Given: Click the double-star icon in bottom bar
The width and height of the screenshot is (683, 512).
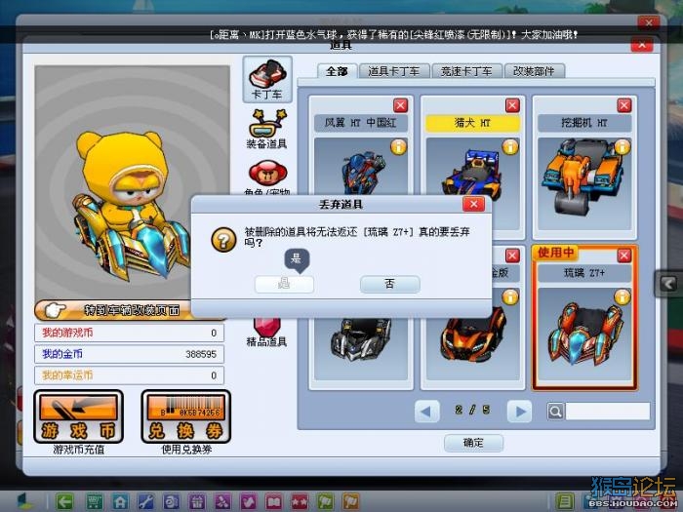Looking at the screenshot, I should pyautogui.click(x=300, y=501).
